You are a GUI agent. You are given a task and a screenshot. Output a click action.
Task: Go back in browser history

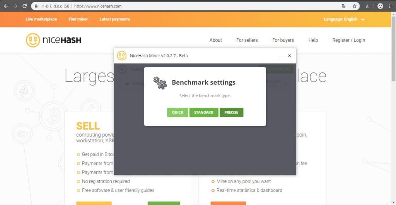coord(6,6)
